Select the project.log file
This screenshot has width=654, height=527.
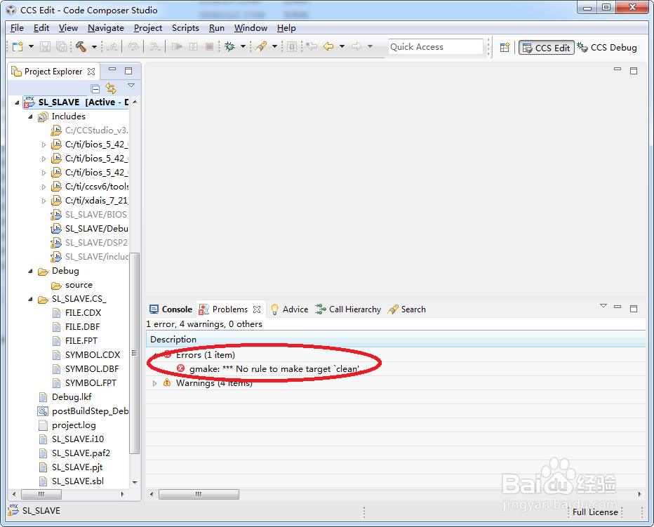[x=74, y=425]
